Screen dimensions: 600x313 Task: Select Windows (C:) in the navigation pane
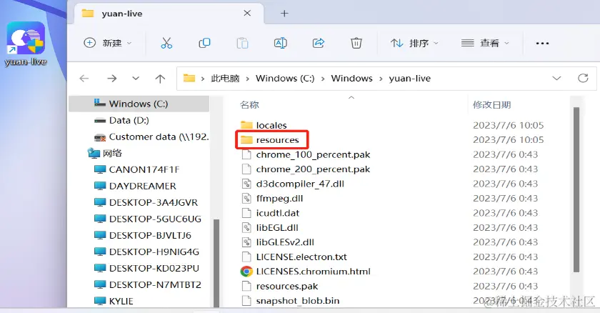click(x=139, y=104)
